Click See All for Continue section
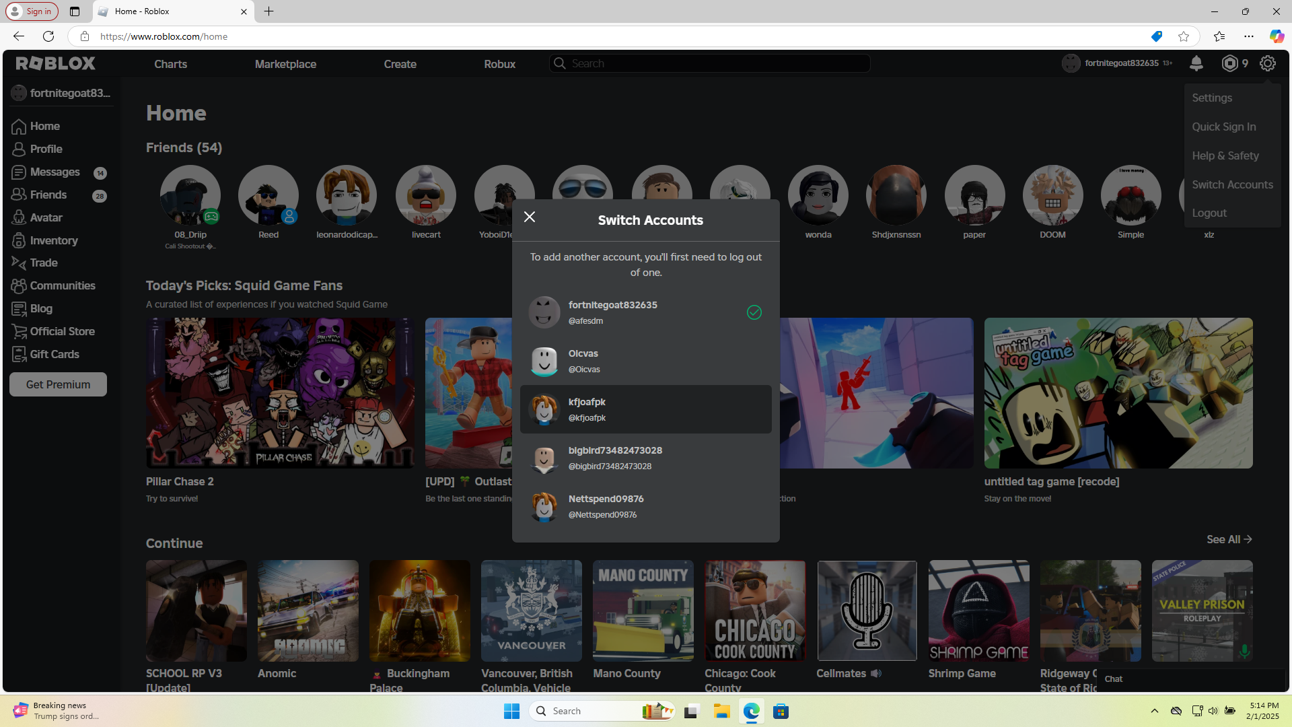The height and width of the screenshot is (727, 1292). tap(1228, 539)
